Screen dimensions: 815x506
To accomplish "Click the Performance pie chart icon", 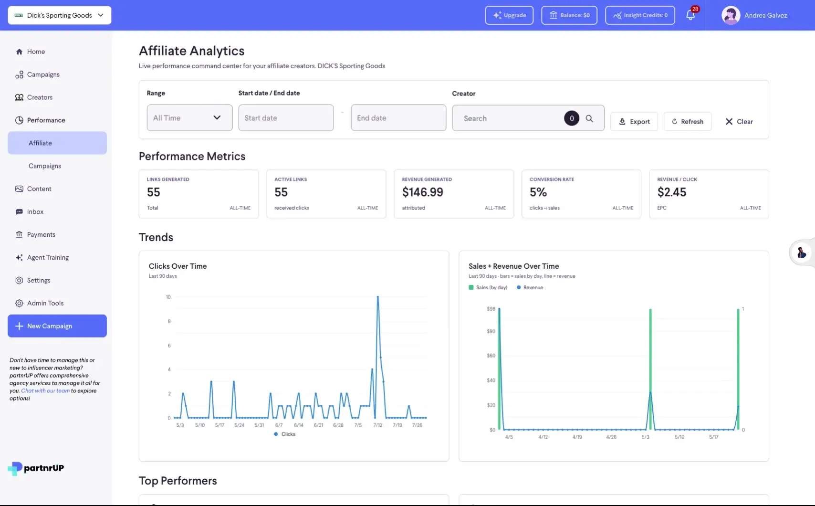I will coord(19,120).
